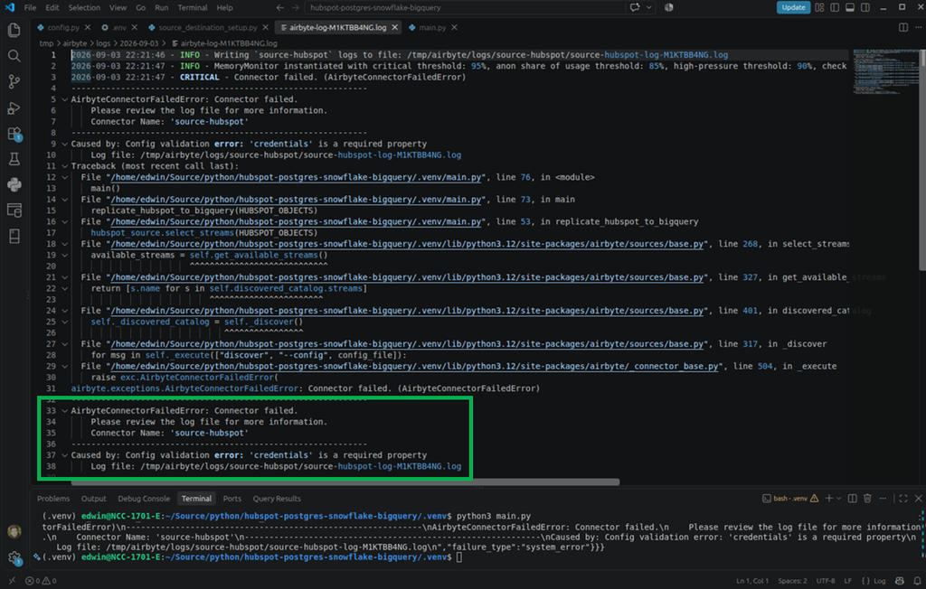
Task: Follow the main.py link on line 12
Action: coord(297,177)
